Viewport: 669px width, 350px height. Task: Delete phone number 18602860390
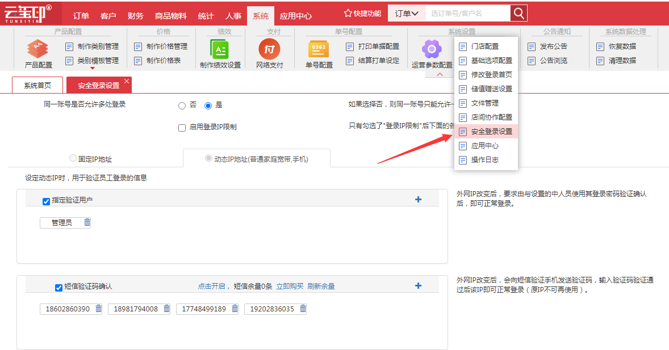coord(99,309)
